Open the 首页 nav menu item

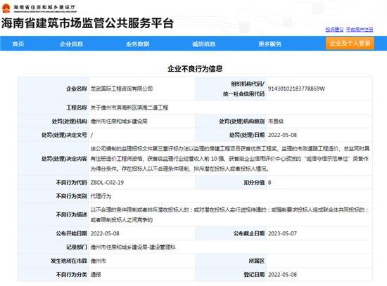point(18,44)
